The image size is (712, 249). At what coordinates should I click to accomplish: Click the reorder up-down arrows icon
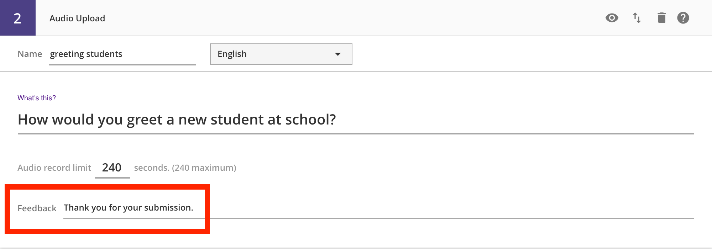[637, 18]
